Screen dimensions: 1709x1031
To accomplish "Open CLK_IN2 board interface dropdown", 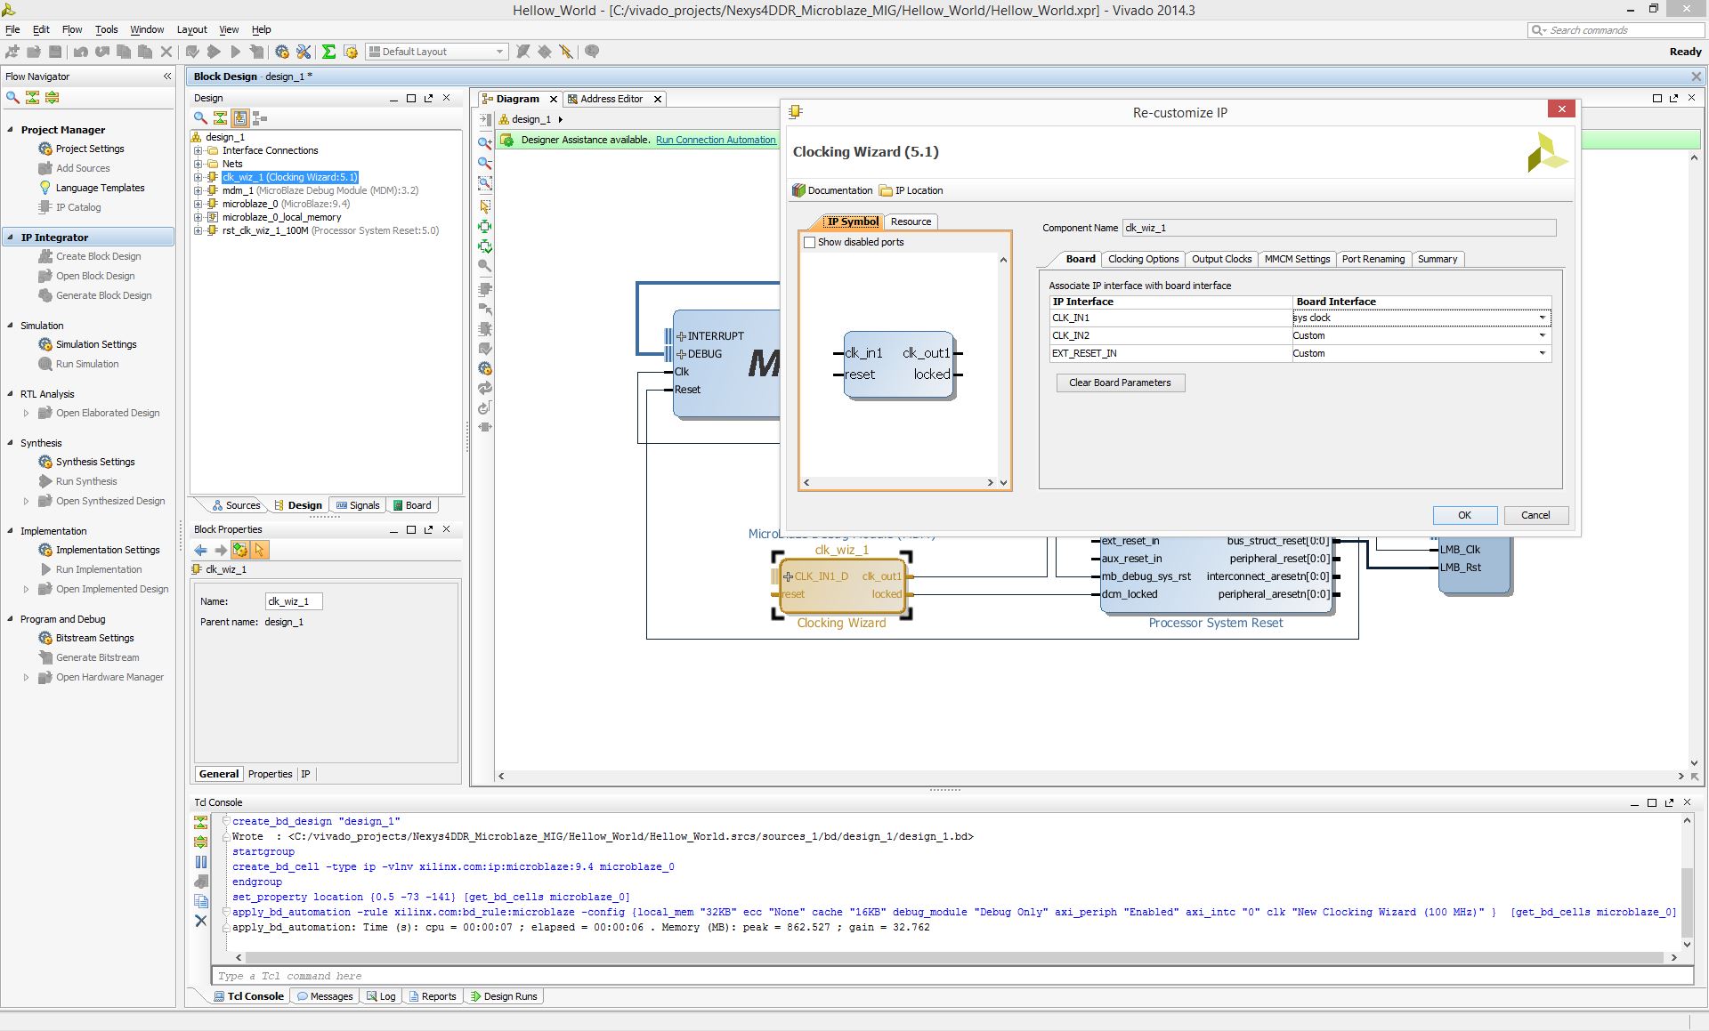I will pyautogui.click(x=1543, y=335).
